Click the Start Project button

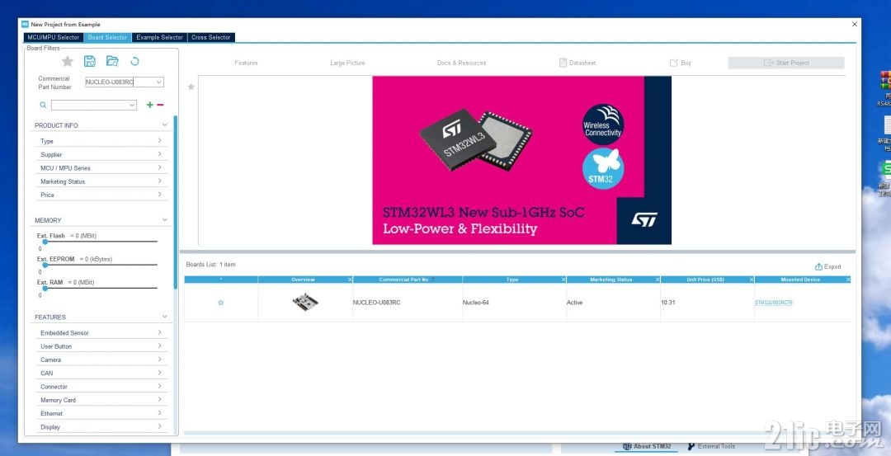(786, 63)
